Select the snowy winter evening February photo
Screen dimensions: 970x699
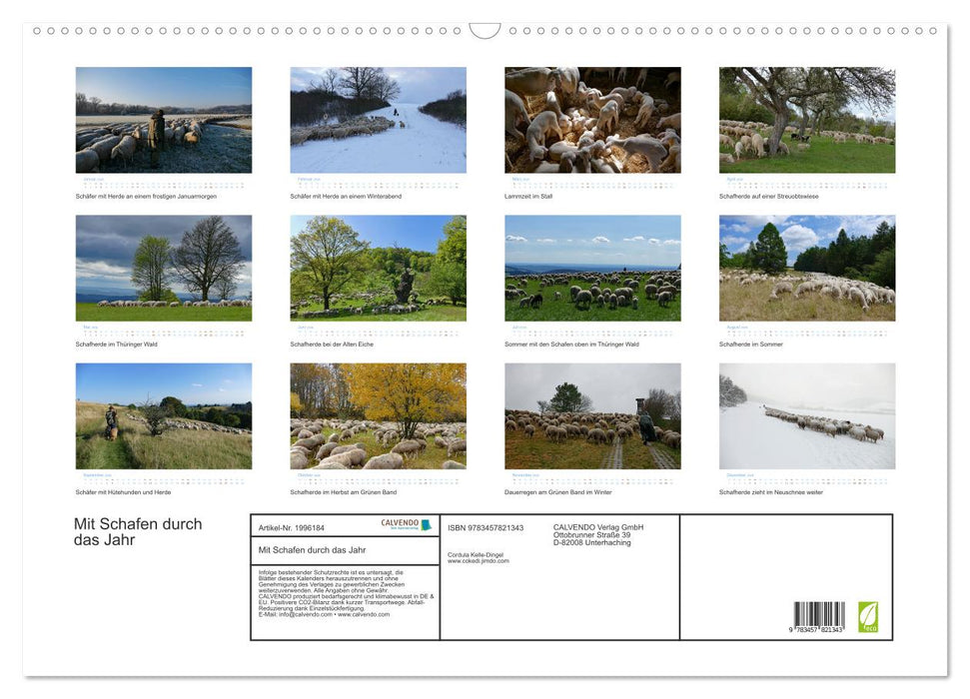click(378, 120)
